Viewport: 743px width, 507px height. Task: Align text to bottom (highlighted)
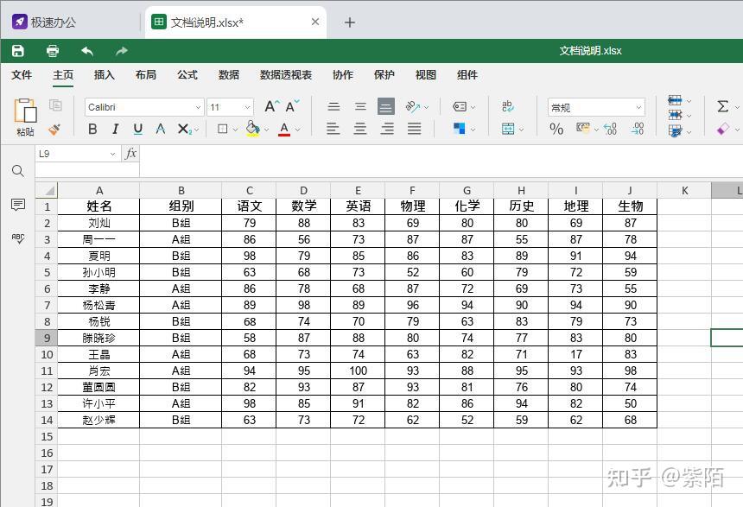[x=385, y=106]
